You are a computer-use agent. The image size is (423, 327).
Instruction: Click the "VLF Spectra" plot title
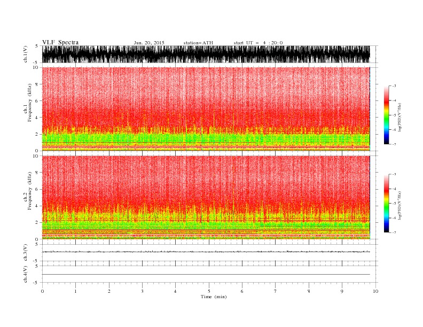point(60,42)
